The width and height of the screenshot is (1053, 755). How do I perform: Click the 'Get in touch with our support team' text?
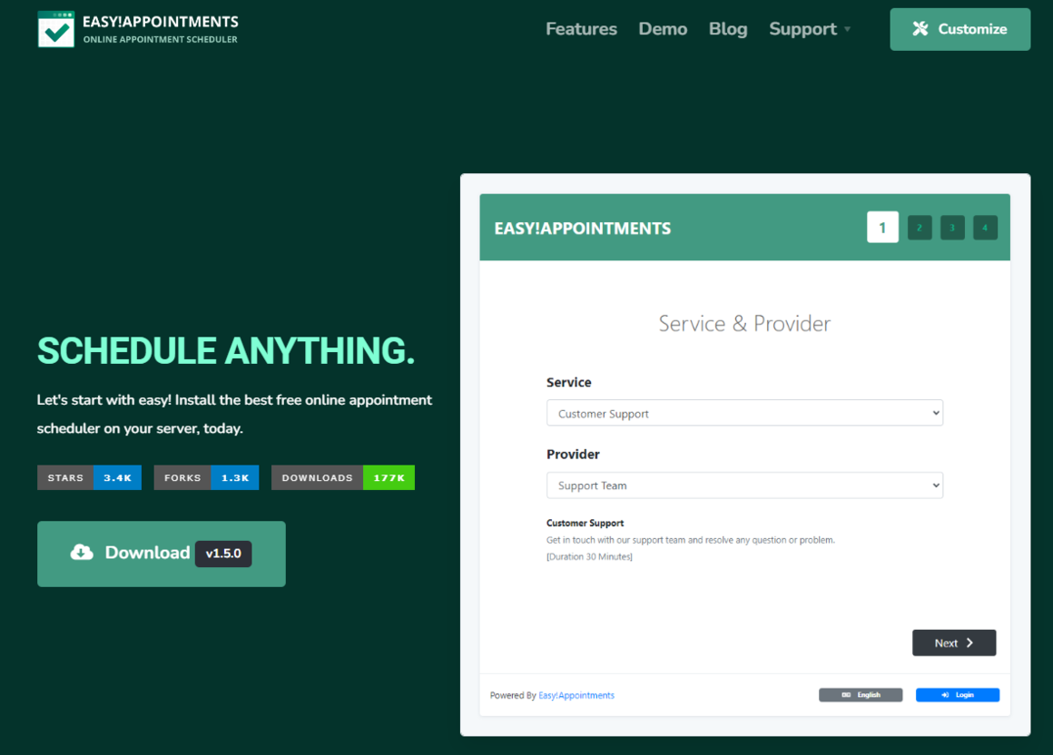point(691,540)
